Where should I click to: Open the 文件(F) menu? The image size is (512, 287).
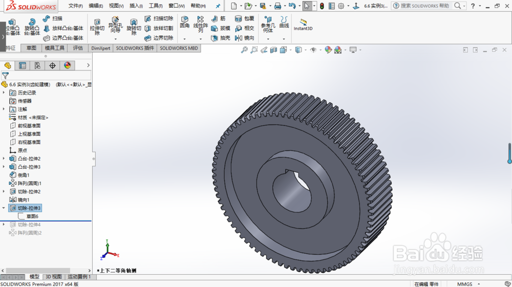point(75,6)
